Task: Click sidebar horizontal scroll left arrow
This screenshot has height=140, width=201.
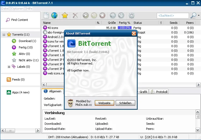Action: pyautogui.click(x=3, y=131)
